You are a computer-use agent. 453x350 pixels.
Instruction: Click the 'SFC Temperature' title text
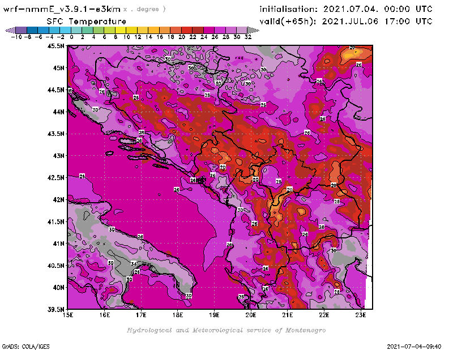(x=87, y=22)
